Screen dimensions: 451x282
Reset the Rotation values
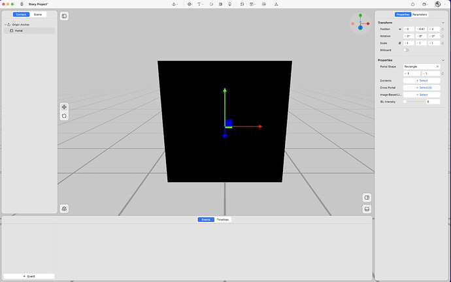click(443, 37)
